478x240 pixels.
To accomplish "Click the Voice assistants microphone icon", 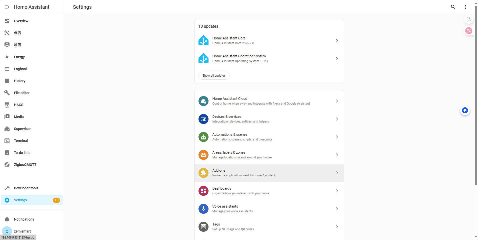I will click(203, 209).
